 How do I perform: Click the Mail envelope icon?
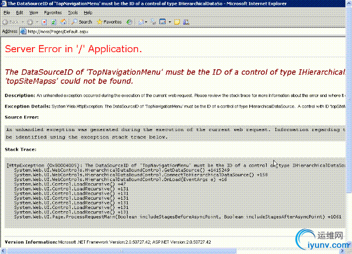(141, 22)
